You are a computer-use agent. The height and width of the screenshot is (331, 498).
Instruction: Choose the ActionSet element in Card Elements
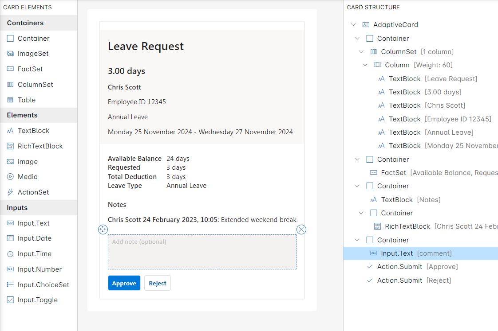coord(39,192)
